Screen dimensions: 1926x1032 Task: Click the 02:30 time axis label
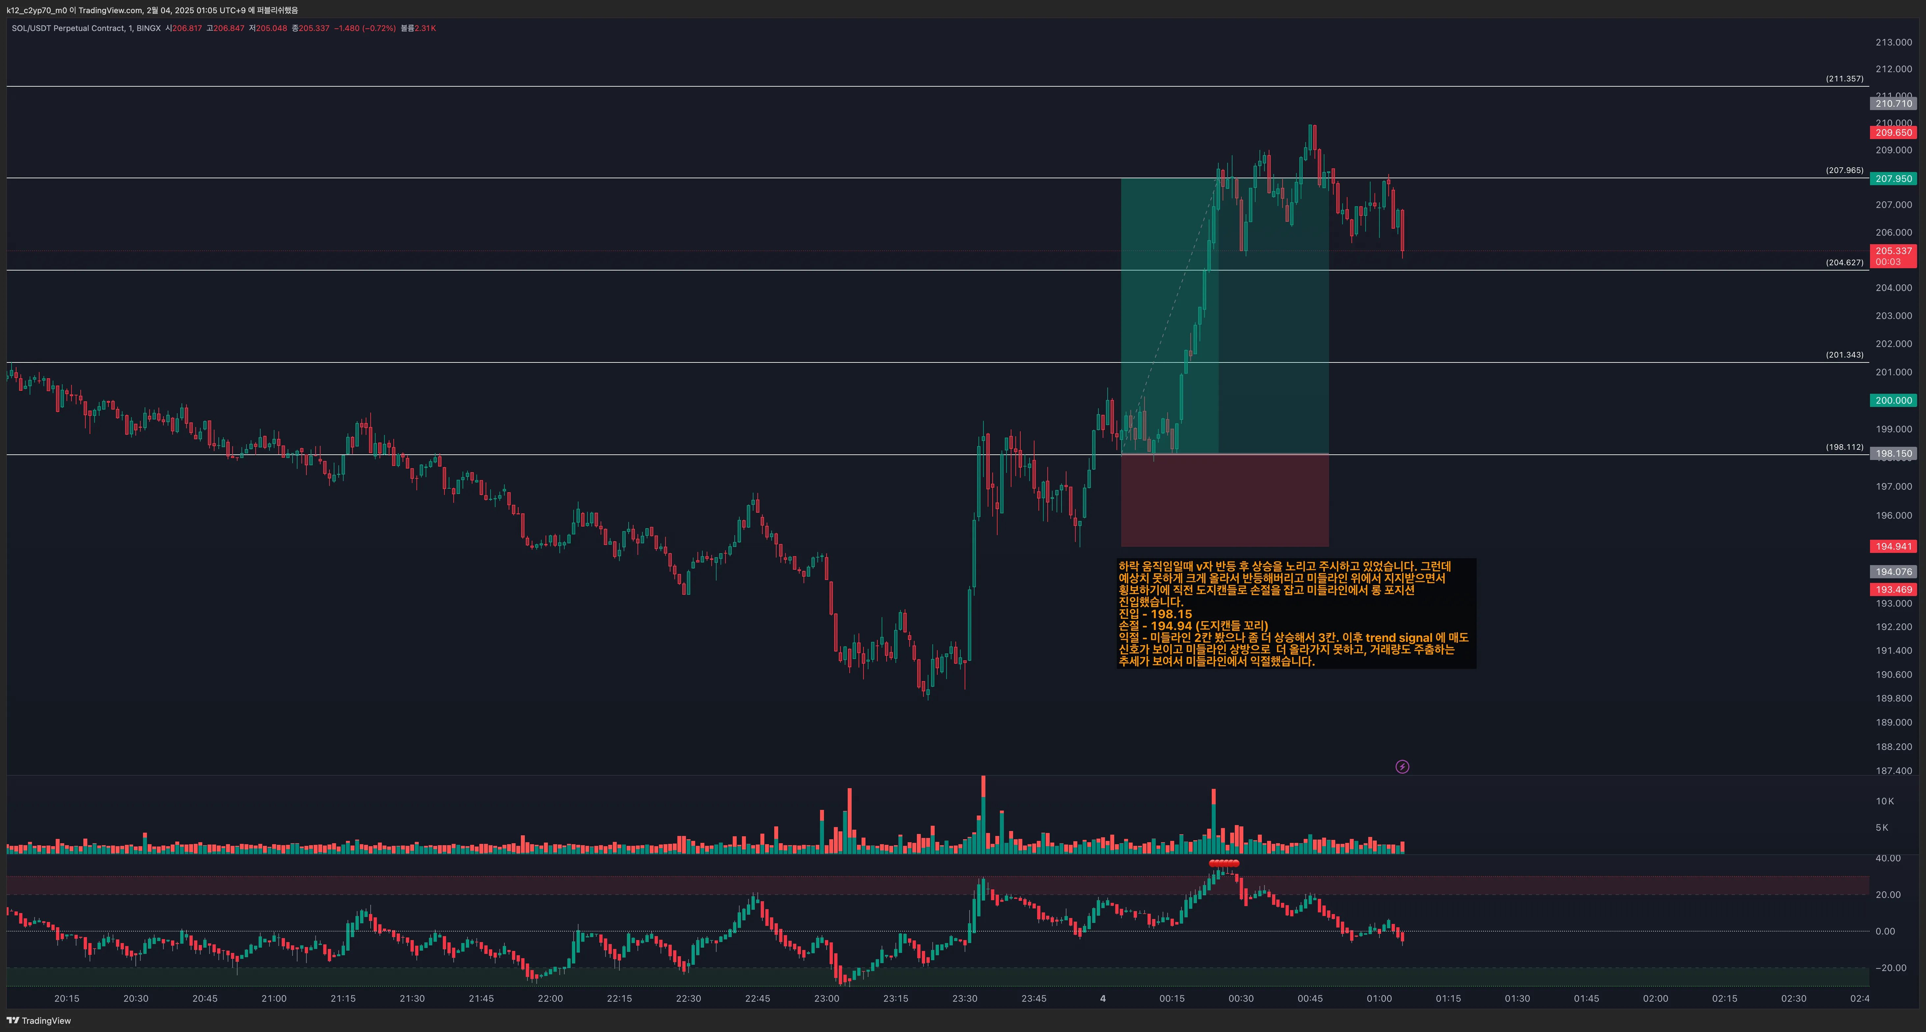(x=1794, y=998)
